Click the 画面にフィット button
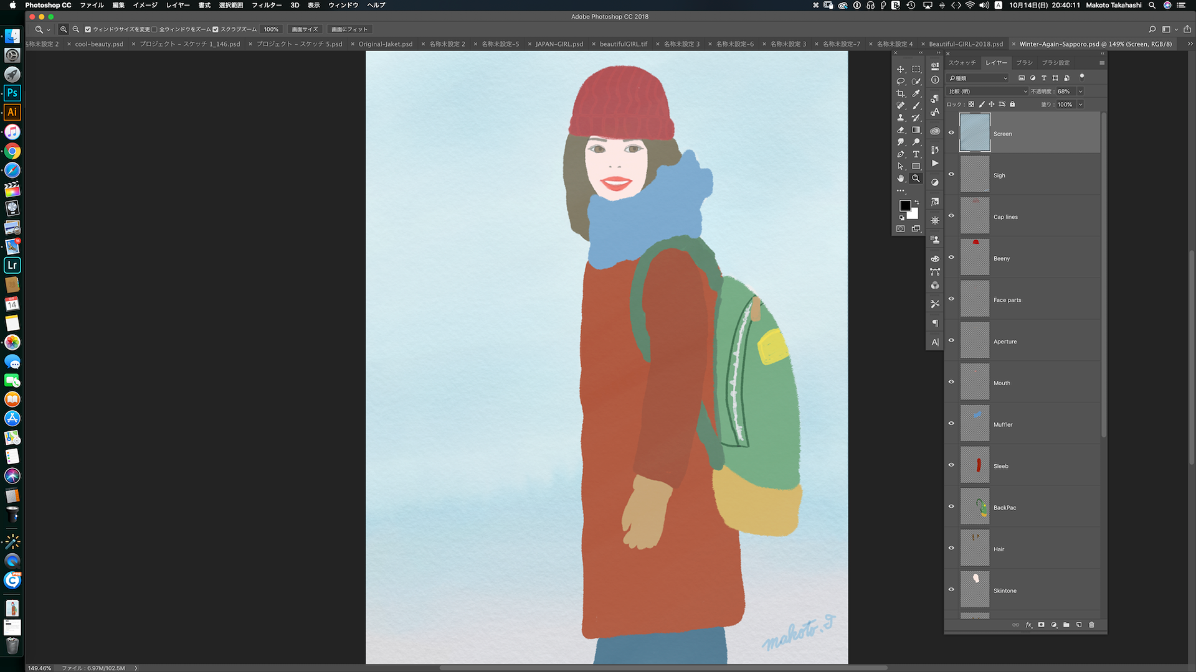 coord(349,29)
